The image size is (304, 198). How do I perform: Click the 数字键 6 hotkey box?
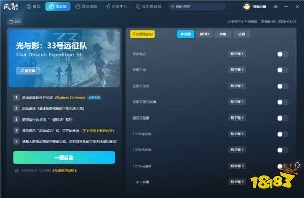coord(237,134)
